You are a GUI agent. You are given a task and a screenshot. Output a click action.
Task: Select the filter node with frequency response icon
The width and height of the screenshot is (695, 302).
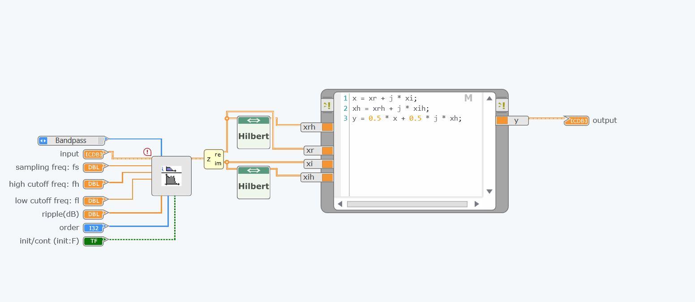pyautogui.click(x=172, y=176)
